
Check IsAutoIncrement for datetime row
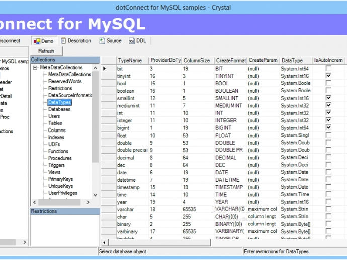[328, 179]
